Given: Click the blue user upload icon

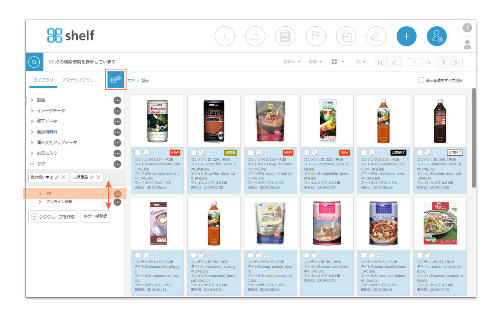Looking at the screenshot, I should (x=437, y=37).
